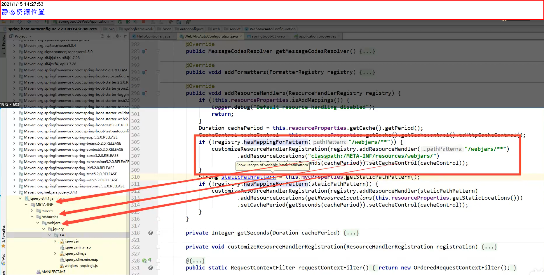Image resolution: width=544 pixels, height=275 pixels.
Task: Open the 2: Favorites side tool window tab
Action: (x=4, y=236)
